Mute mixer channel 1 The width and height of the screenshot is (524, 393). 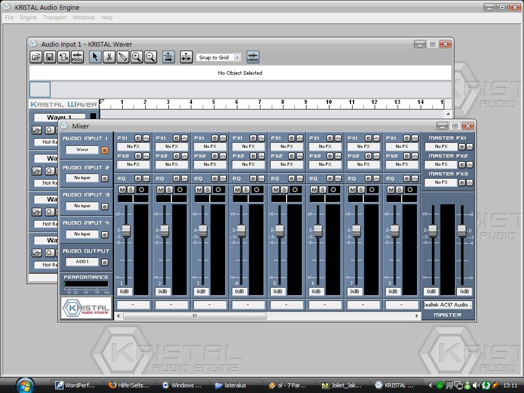(122, 190)
